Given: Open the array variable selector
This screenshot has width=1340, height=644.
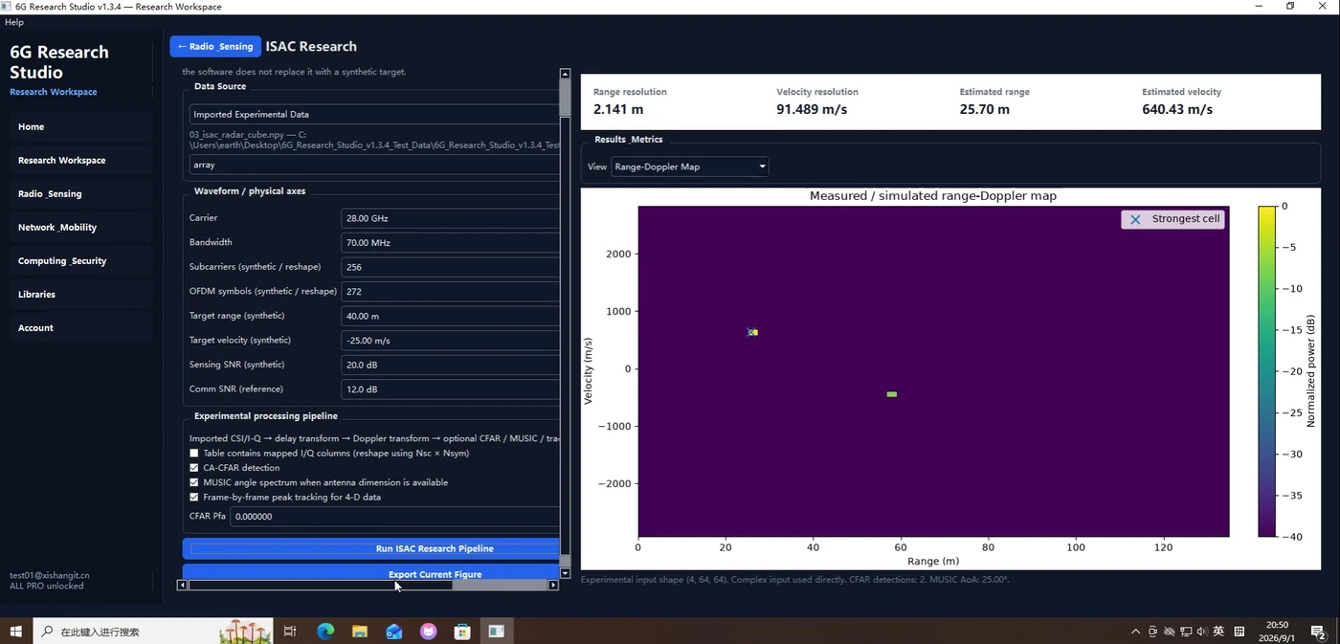Looking at the screenshot, I should [374, 165].
